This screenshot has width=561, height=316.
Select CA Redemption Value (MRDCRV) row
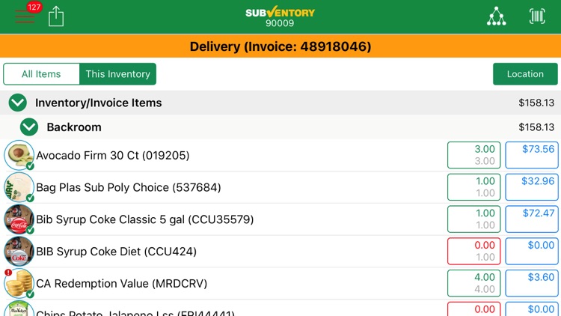click(280, 283)
